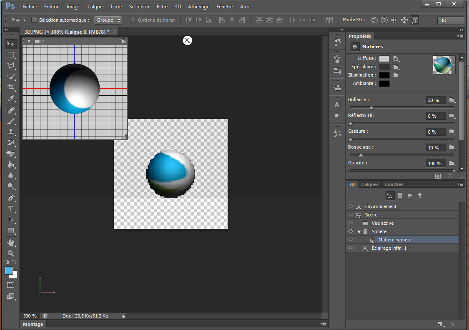Open the Filtre menu
Screen dimensions: 469x330
tap(162, 7)
